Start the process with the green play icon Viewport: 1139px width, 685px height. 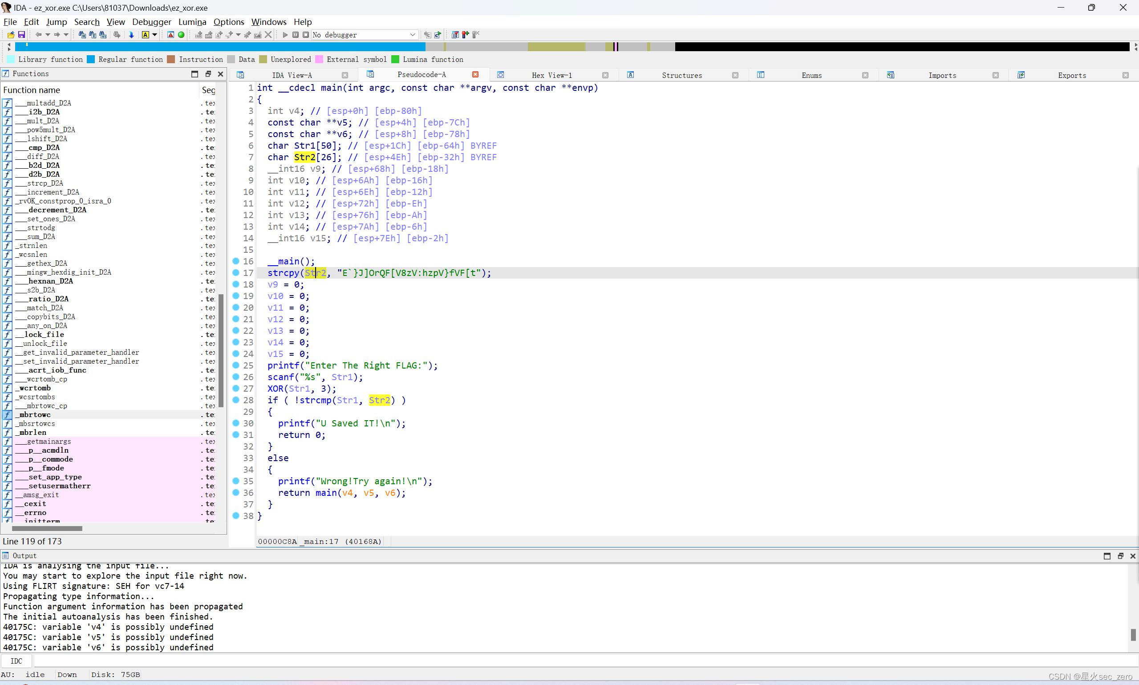click(285, 35)
